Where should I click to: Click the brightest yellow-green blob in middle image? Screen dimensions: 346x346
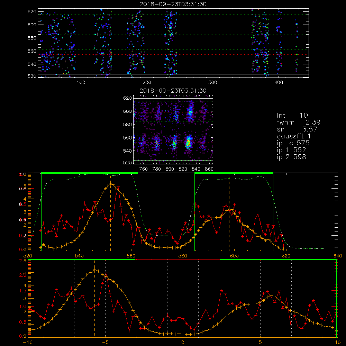(189, 143)
